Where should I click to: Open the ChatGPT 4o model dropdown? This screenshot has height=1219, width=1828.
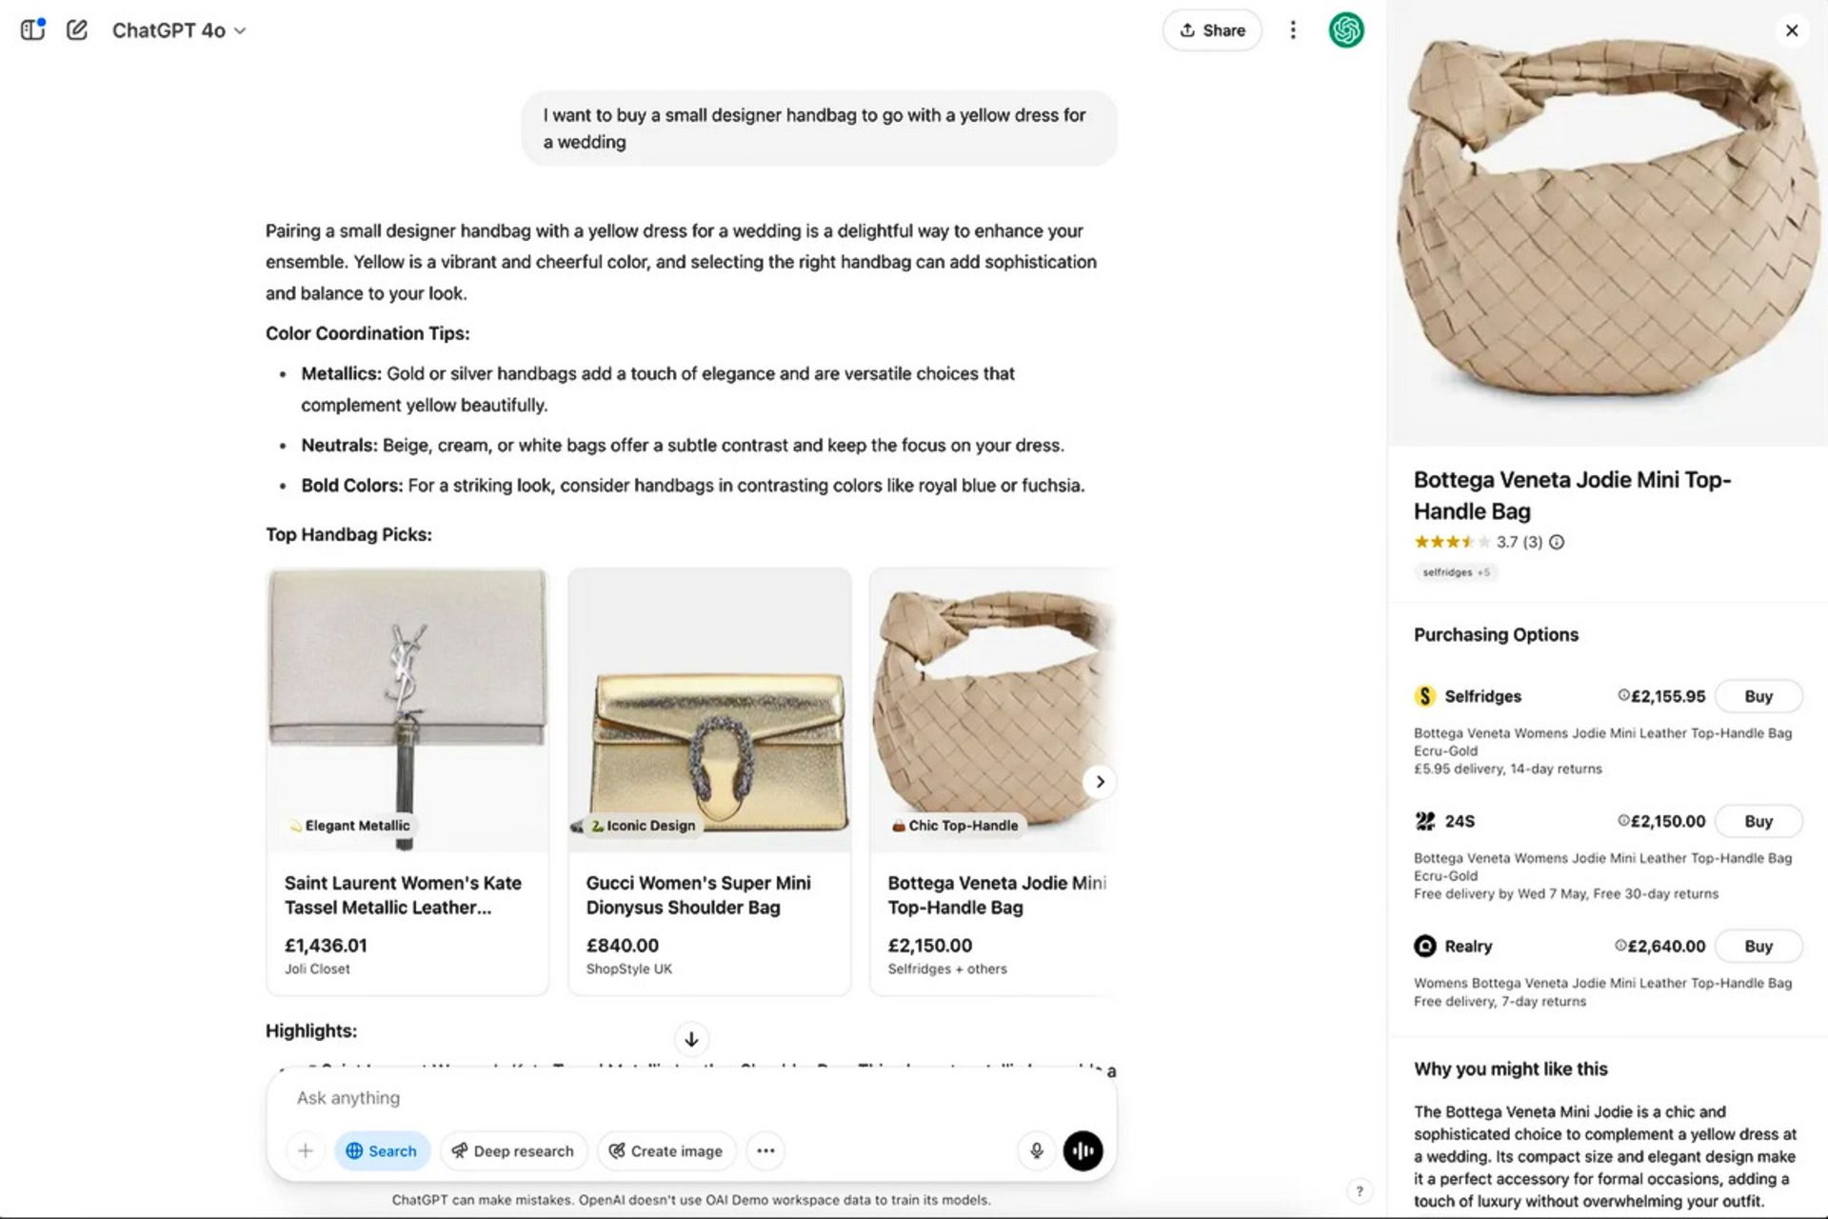pyautogui.click(x=179, y=30)
